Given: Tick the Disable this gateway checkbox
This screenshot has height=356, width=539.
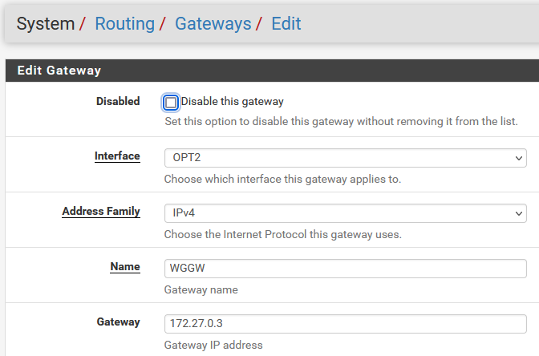Looking at the screenshot, I should click(171, 103).
